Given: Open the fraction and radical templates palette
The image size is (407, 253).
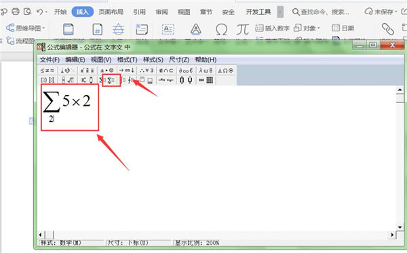Looking at the screenshot, I should coord(67,80).
